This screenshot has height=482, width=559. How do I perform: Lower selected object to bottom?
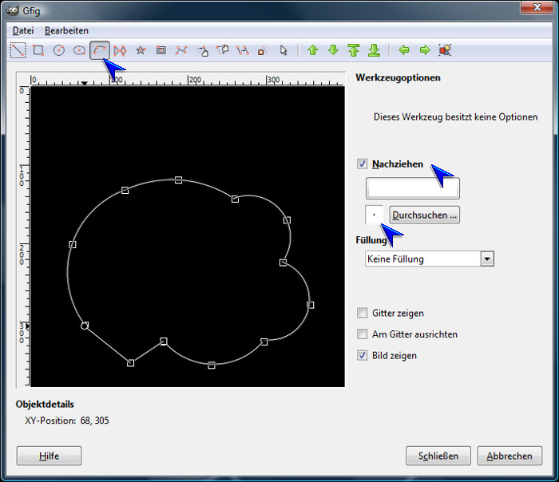click(375, 50)
